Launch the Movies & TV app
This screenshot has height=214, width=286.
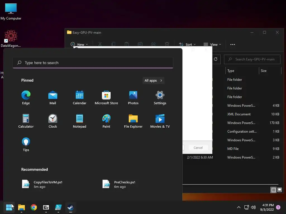(160, 121)
